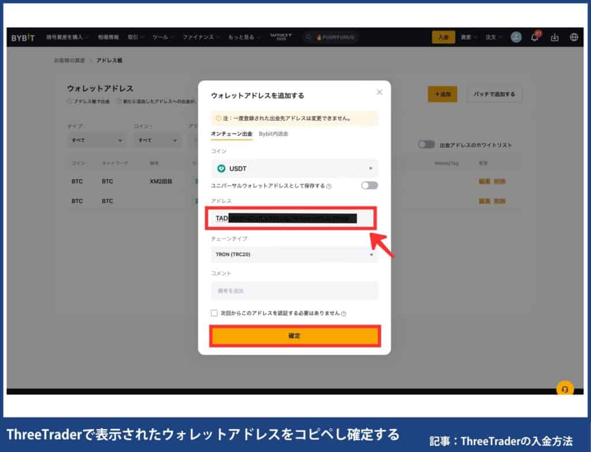
Task: Click the search magnifier icon
Action: tap(308, 37)
